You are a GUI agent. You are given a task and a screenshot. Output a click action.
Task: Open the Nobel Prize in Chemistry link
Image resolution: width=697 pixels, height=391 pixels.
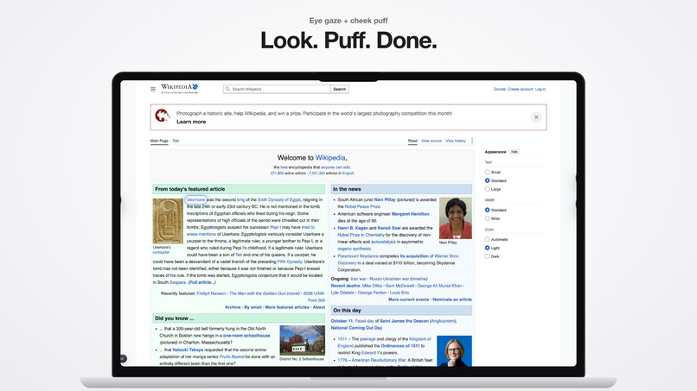(361, 235)
